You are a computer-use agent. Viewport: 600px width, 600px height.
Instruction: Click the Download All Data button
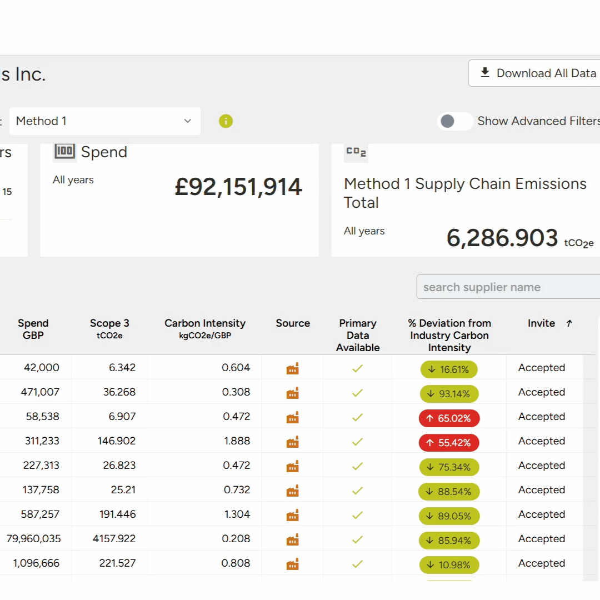(536, 73)
